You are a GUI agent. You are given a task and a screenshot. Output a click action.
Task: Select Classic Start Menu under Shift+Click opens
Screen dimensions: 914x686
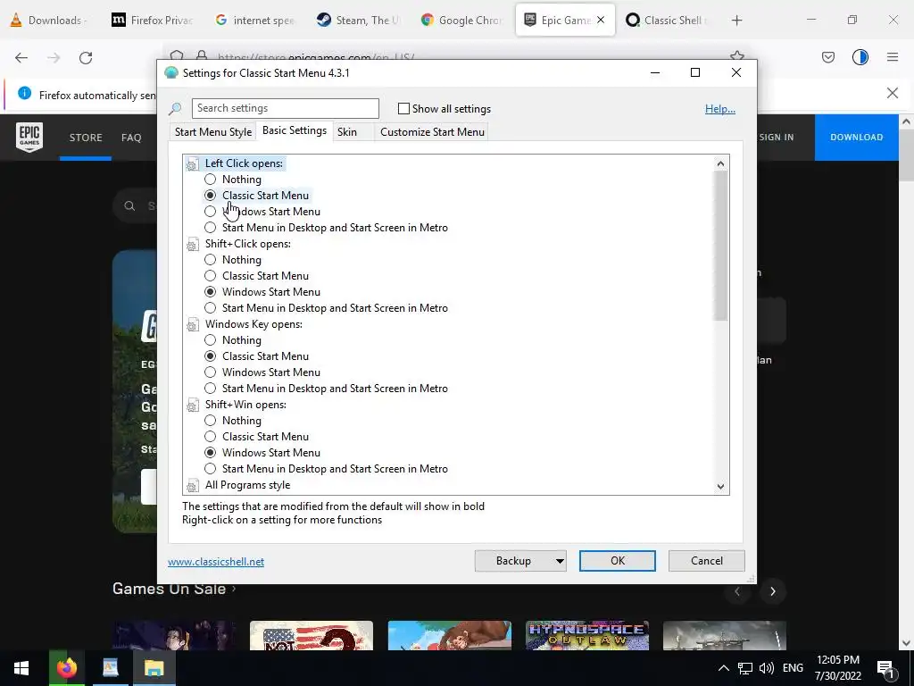[x=211, y=276]
